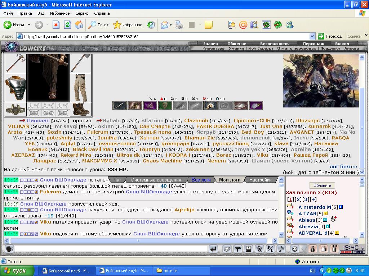This screenshot has height=276, width=369.
Task: Click the purple sword-and-book ability at bar end
Action: pyautogui.click(x=256, y=106)
